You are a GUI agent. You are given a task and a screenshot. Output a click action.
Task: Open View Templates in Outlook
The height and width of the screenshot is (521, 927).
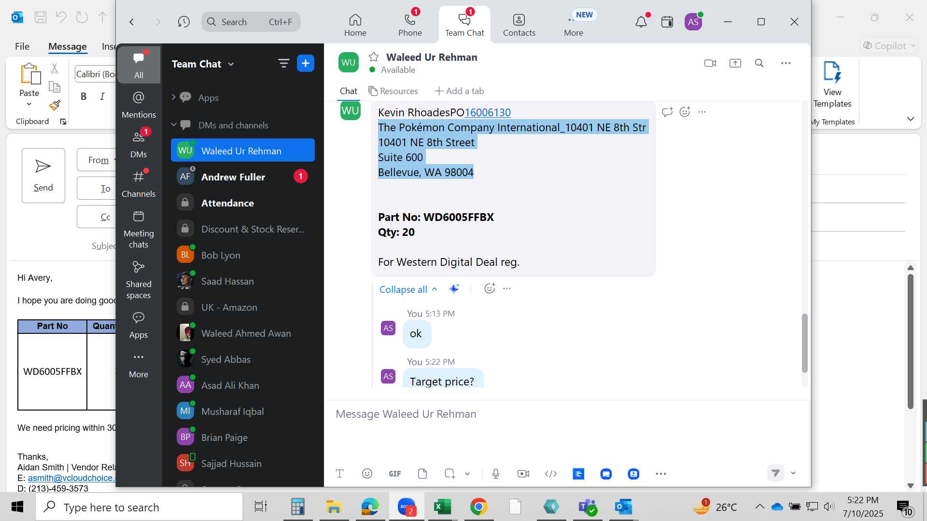pos(832,85)
